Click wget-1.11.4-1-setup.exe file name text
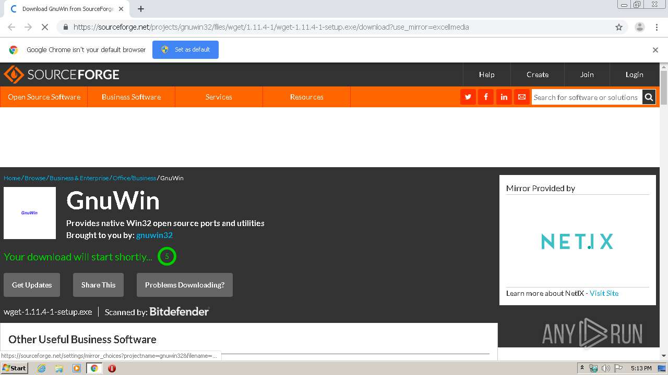Image resolution: width=668 pixels, height=375 pixels. (x=47, y=311)
